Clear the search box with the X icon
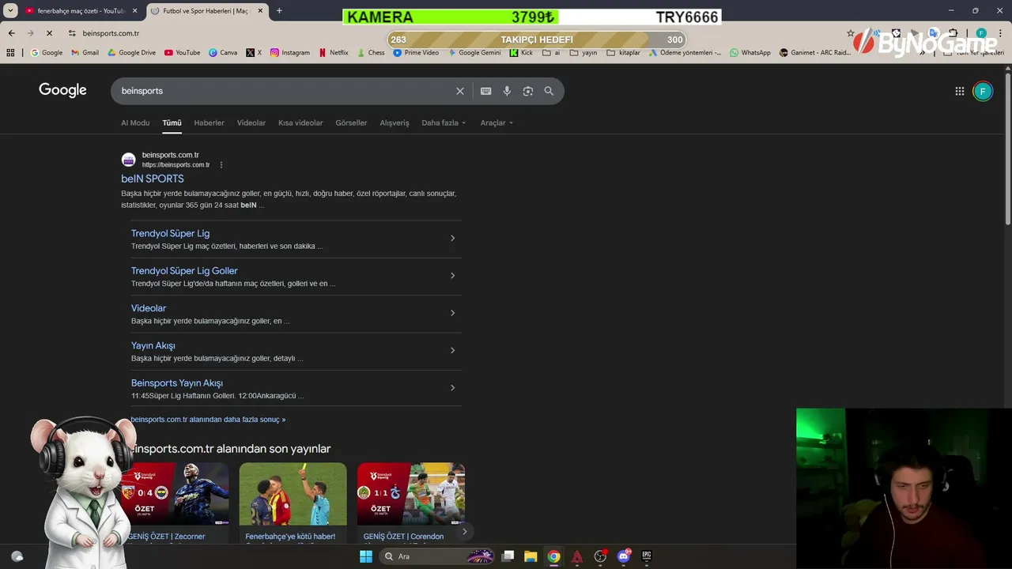 459,91
